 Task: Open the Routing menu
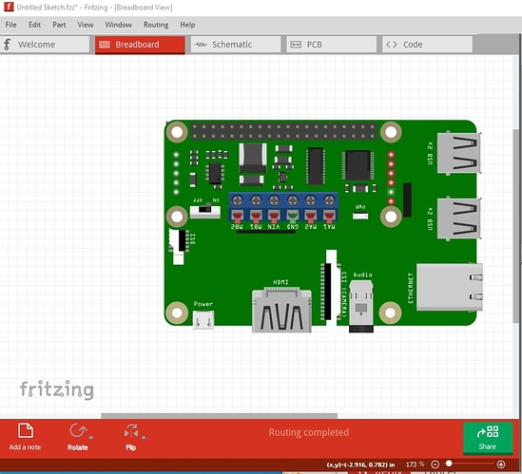156,25
